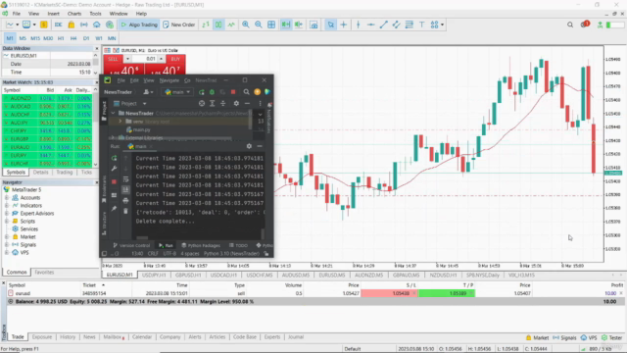Select the D1 timeframe button
The image size is (627, 353).
(86, 38)
